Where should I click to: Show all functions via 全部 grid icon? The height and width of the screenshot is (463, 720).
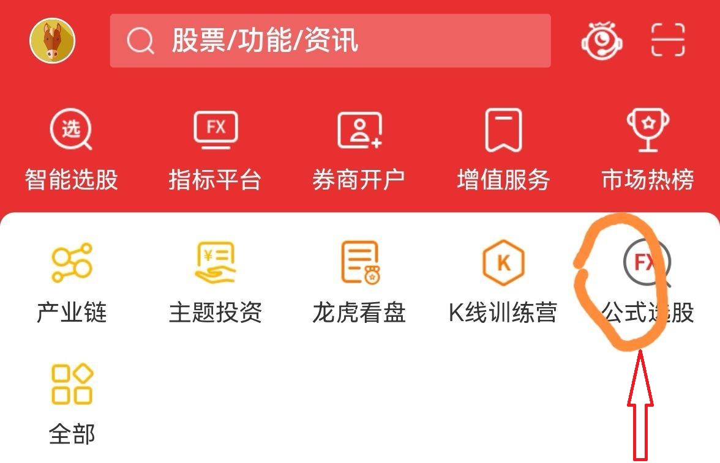[72, 384]
